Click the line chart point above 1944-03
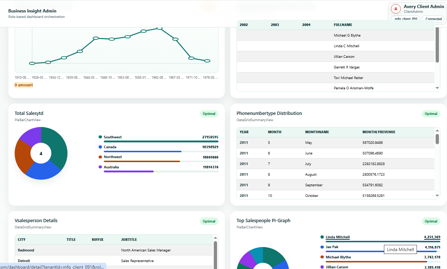 click(x=96, y=38)
